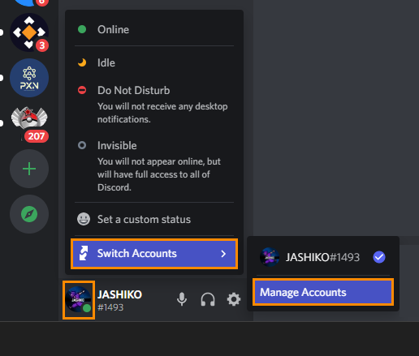419x356 pixels.
Task: Choose Set a custom status
Action: 154,219
